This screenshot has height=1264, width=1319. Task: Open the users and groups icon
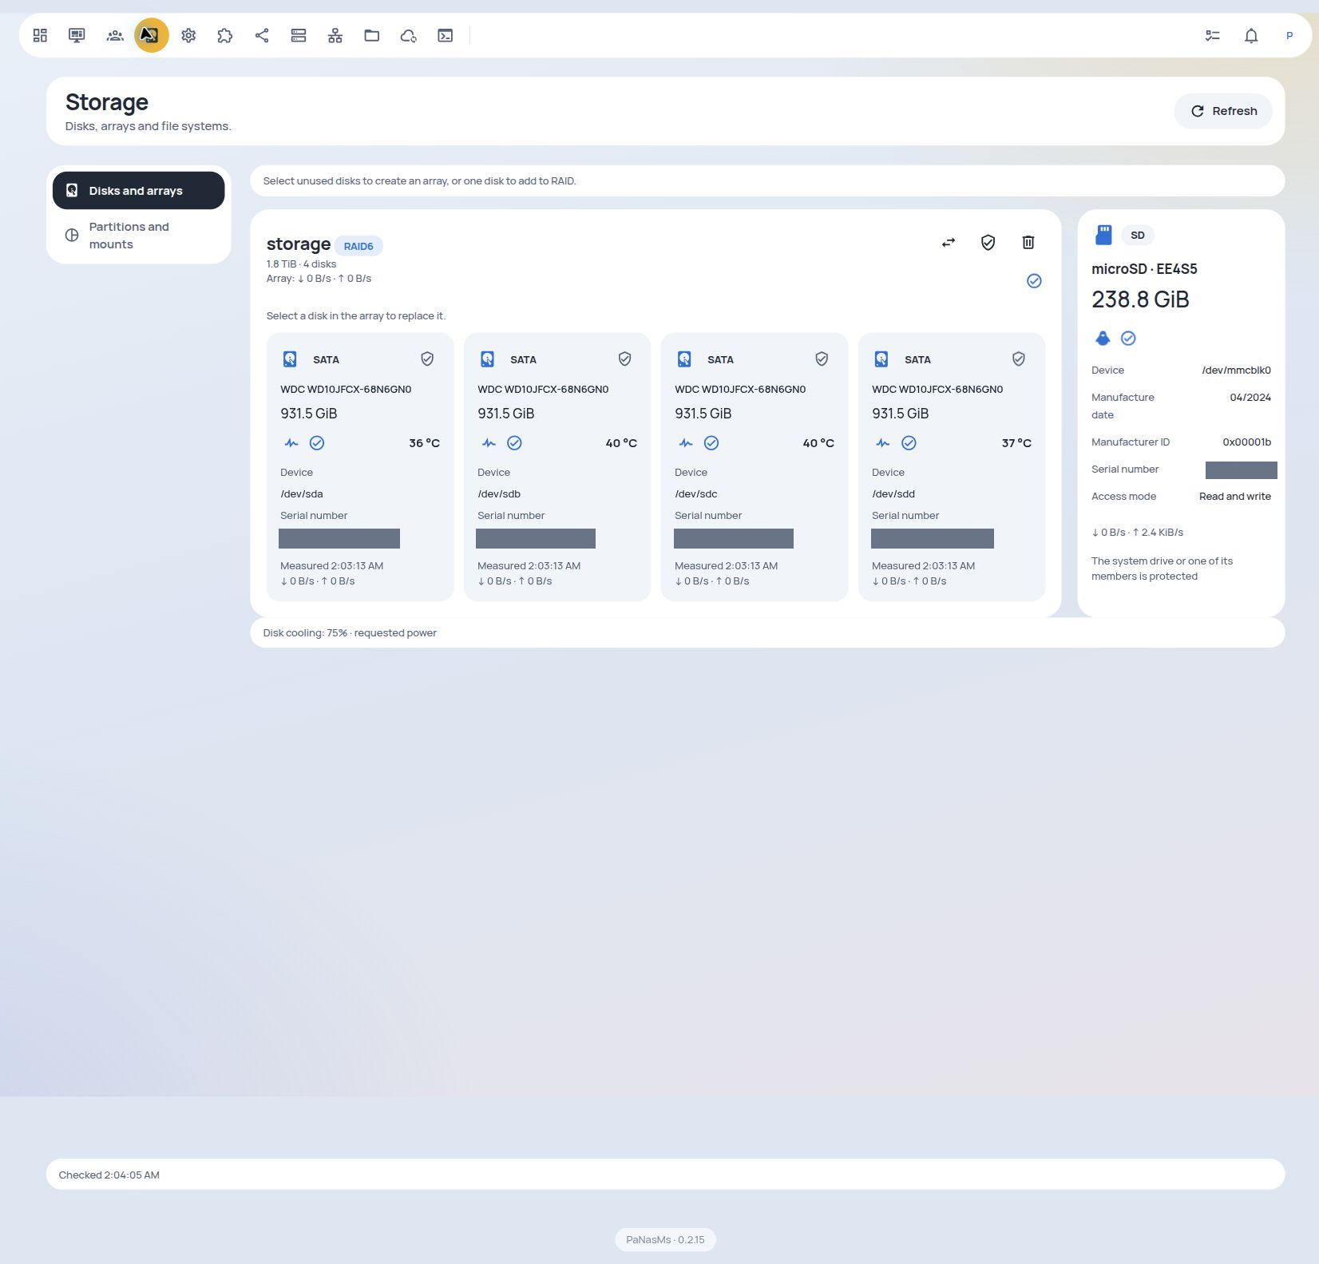pos(115,35)
